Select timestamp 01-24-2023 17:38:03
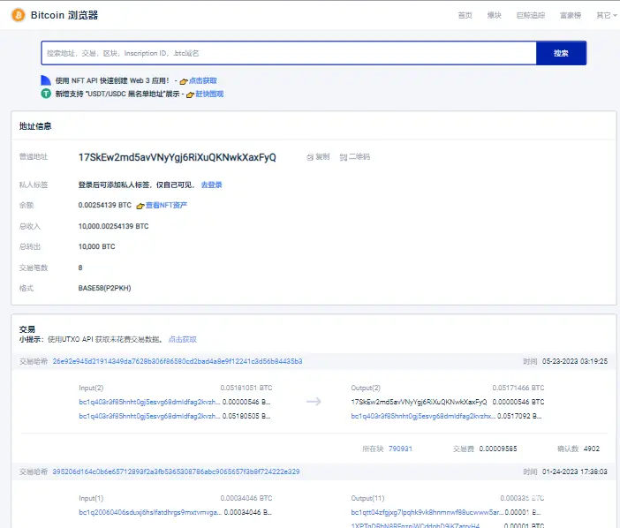This screenshot has height=528, width=620. point(575,471)
